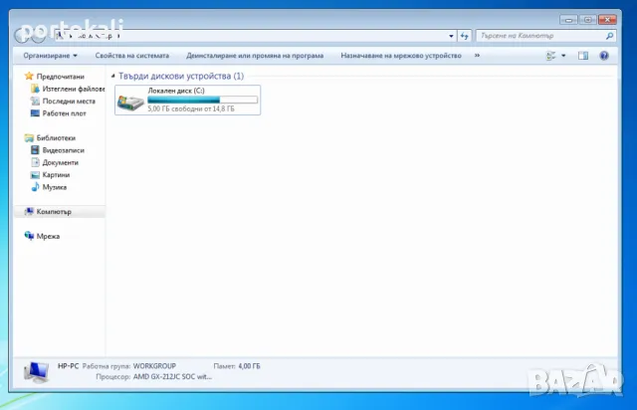The image size is (637, 410).
Task: Click the Библиотеки icon
Action: tap(29, 137)
